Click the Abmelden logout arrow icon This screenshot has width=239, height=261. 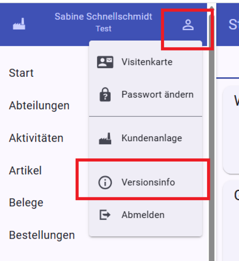click(105, 215)
